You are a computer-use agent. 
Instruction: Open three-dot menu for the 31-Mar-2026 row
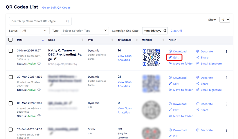point(226,52)
